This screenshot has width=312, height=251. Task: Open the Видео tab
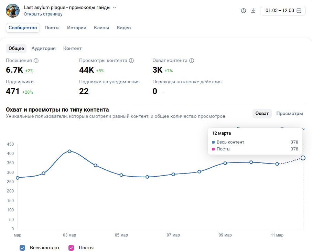[123, 28]
